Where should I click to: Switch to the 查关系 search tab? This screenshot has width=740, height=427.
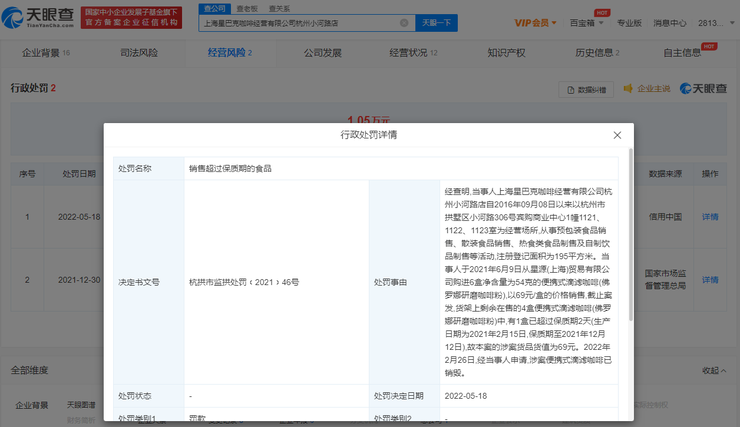click(279, 9)
